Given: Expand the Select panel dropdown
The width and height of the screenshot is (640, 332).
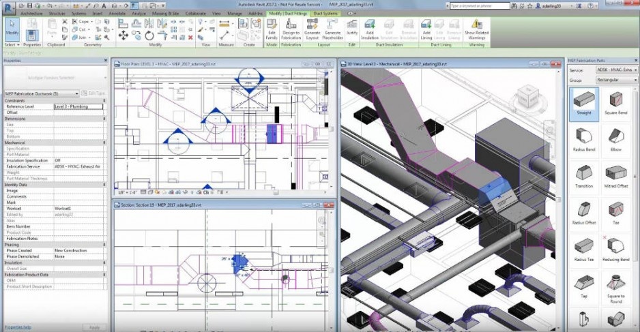Looking at the screenshot, I should (12, 45).
